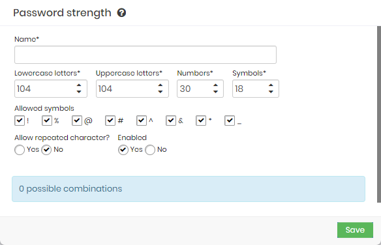The width and height of the screenshot is (381, 245).
Task: Decrease the Lowercase letters value
Action: click(79, 92)
